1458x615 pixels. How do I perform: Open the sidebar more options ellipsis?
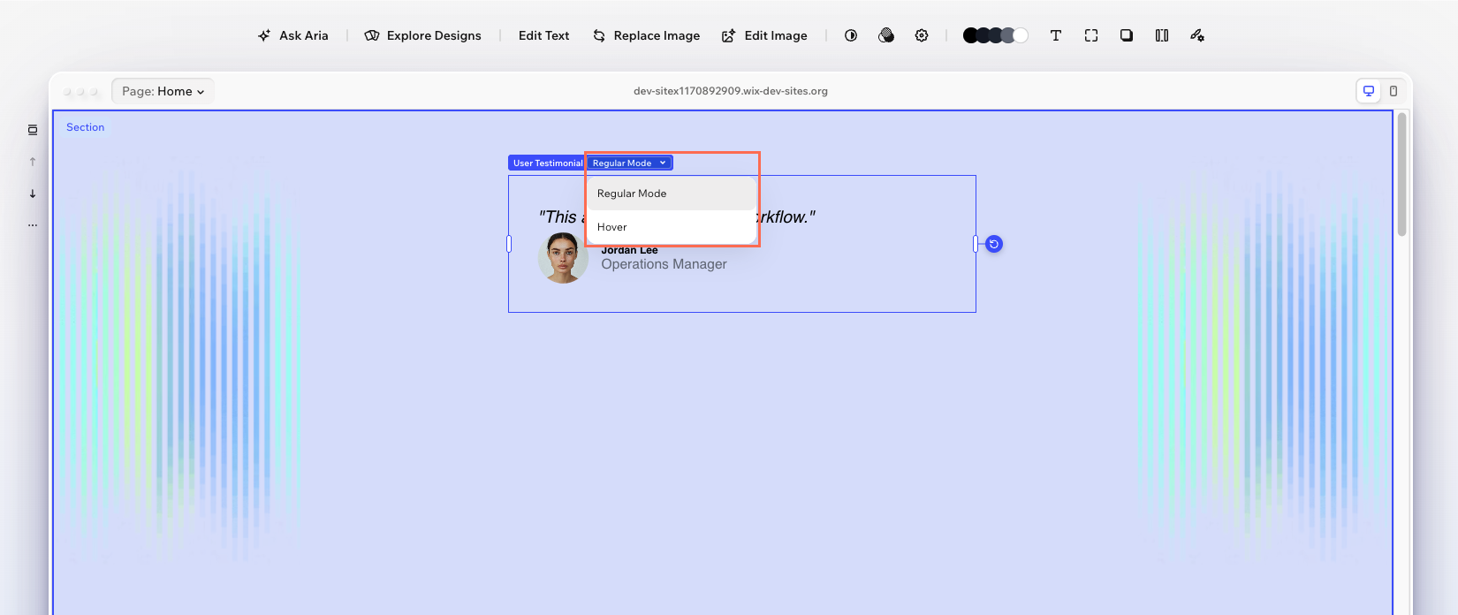[33, 225]
